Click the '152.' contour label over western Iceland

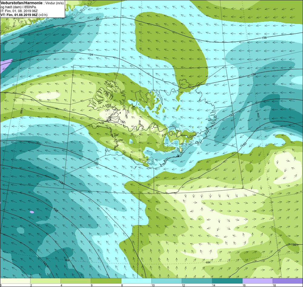coord(123,122)
